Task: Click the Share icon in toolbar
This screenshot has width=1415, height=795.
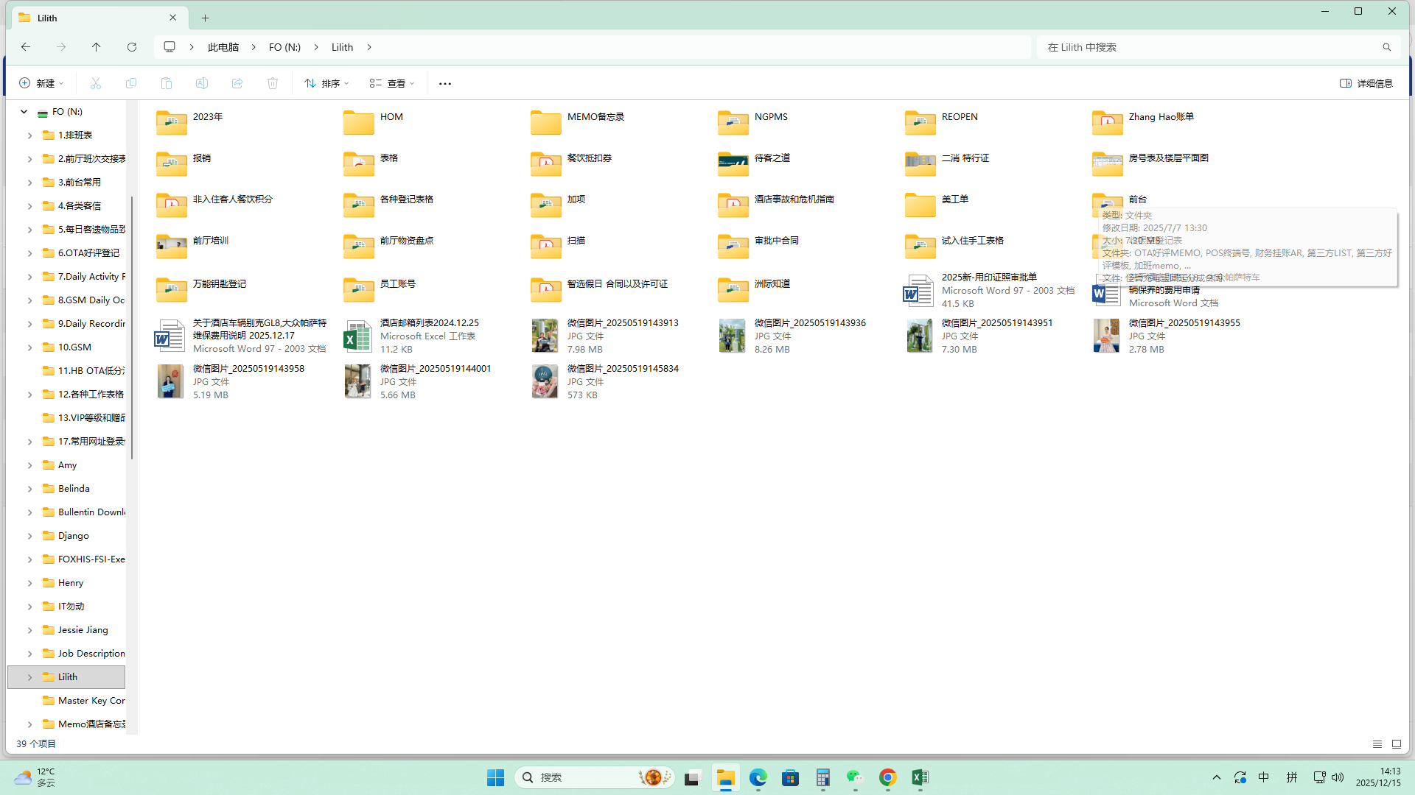Action: click(x=237, y=83)
